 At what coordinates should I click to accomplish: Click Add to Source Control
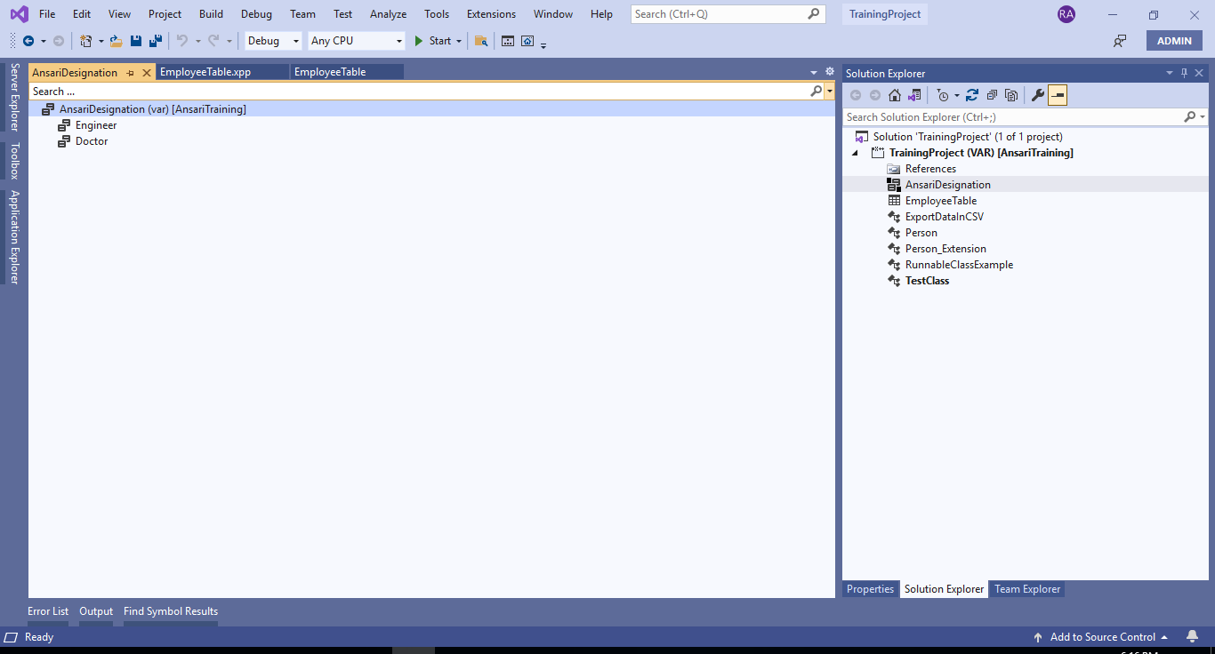click(1102, 637)
